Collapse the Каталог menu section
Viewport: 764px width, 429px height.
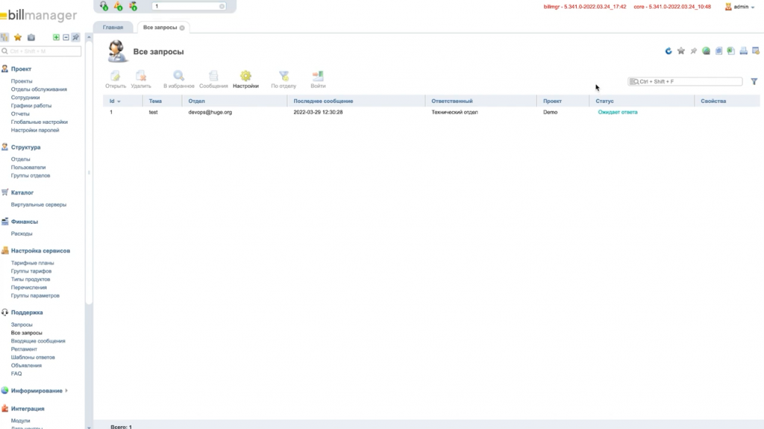coord(22,192)
